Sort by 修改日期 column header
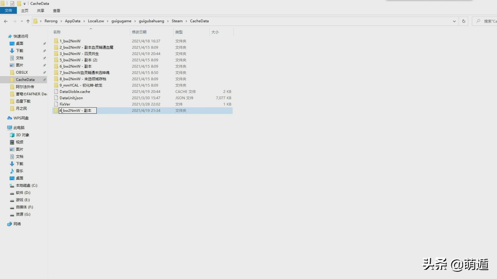Screen dimensions: 497x279 tap(139, 32)
